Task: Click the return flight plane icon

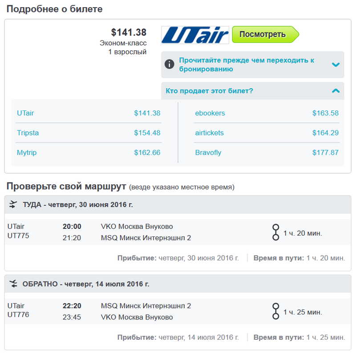Action: (13, 284)
